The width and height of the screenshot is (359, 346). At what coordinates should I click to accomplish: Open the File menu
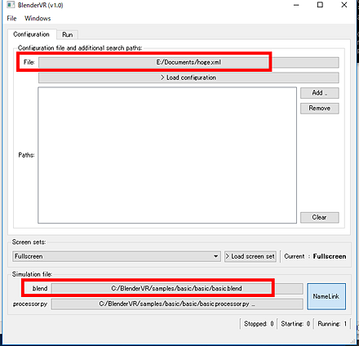coord(11,18)
